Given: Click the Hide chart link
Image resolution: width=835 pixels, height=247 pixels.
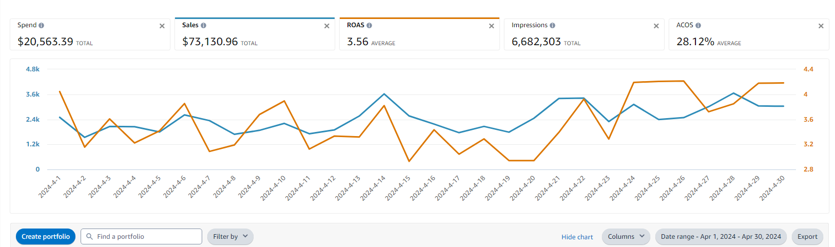Looking at the screenshot, I should point(577,237).
